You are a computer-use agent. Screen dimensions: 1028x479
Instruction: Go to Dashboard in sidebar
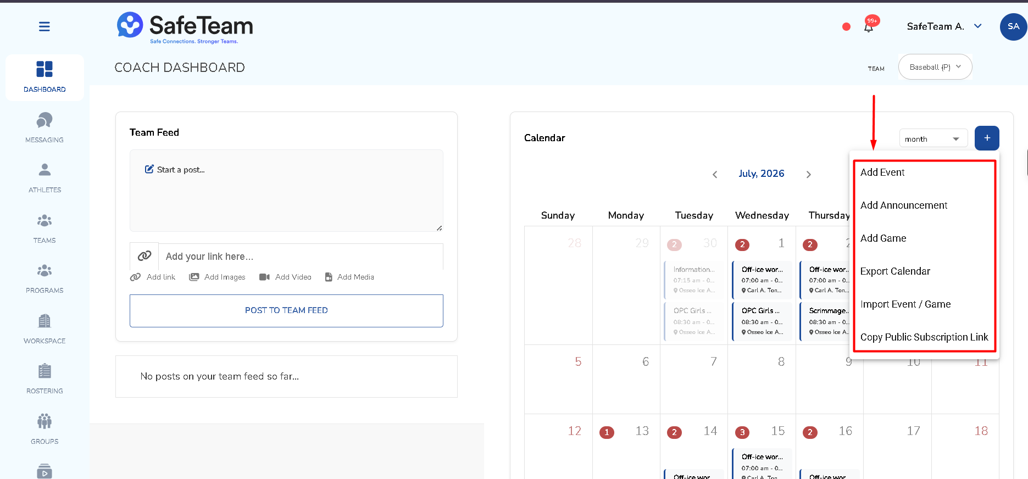click(45, 77)
